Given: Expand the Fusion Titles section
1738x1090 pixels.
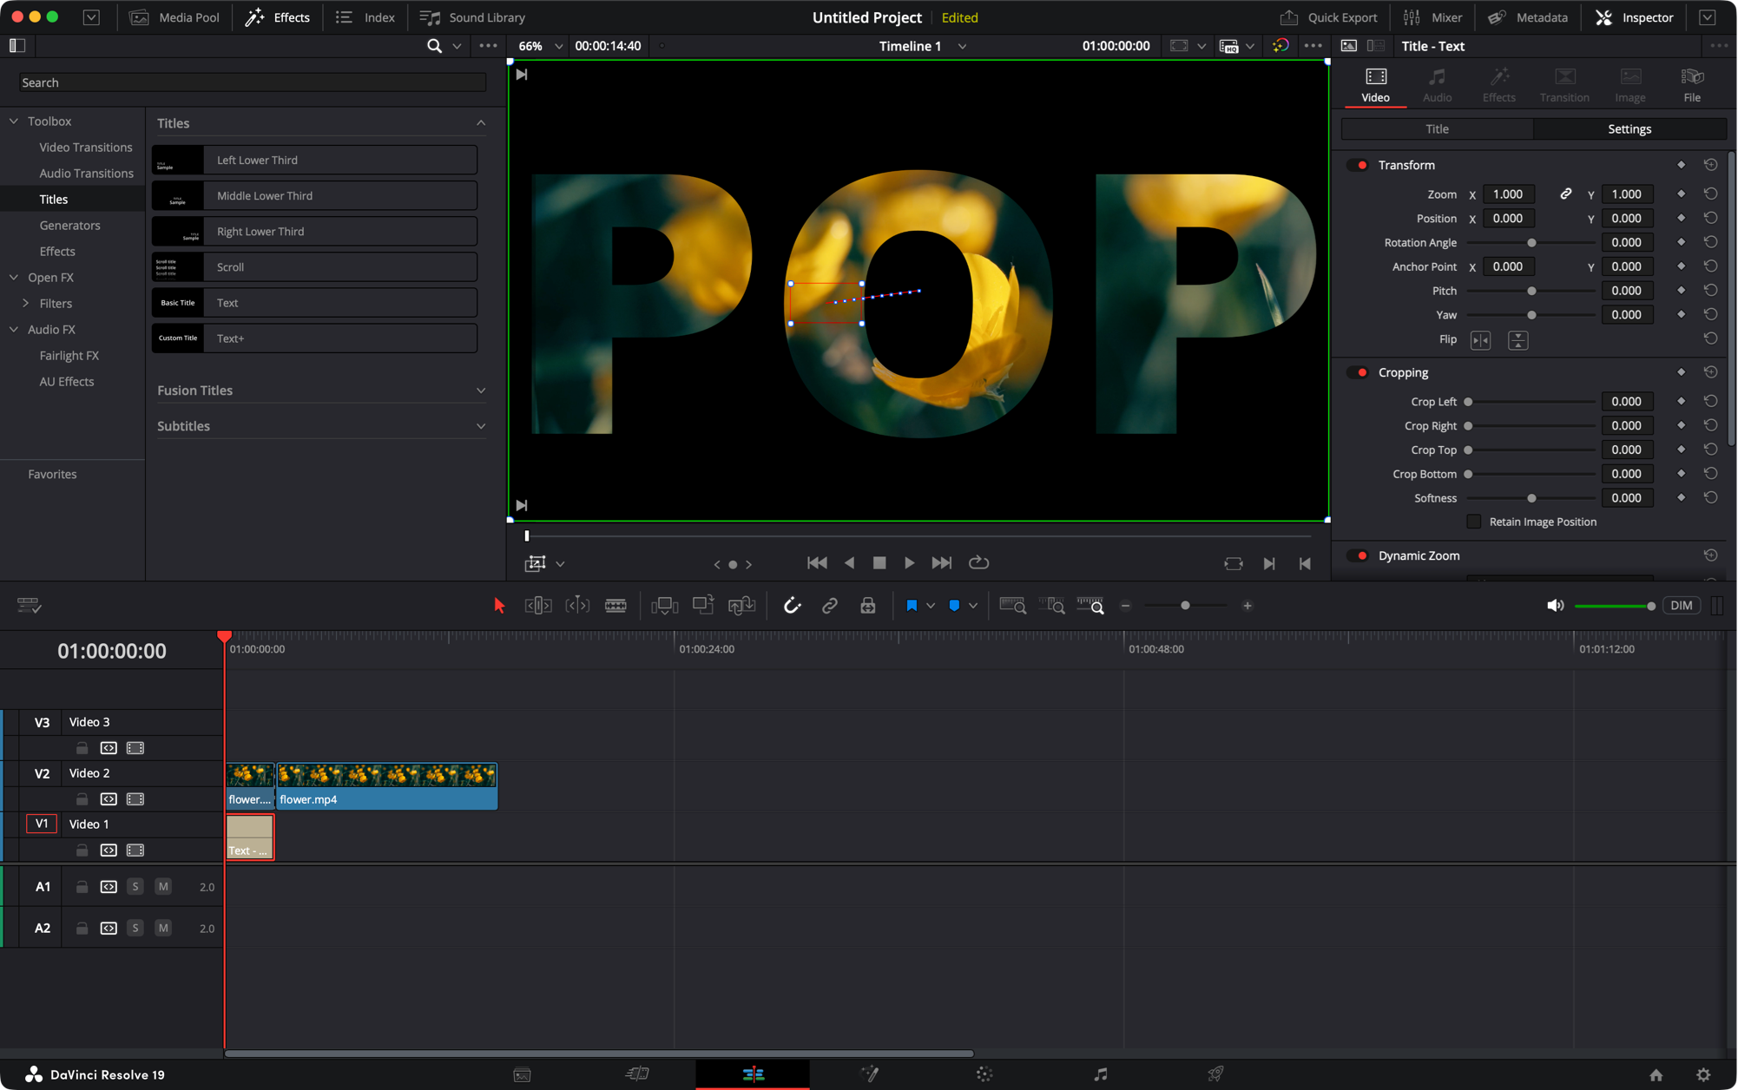Looking at the screenshot, I should pyautogui.click(x=481, y=390).
